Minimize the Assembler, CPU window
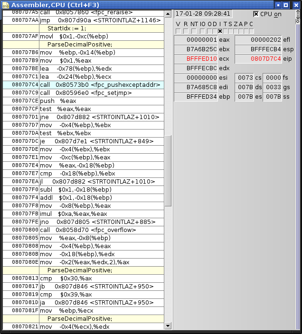This screenshot has height=334, width=302. pos(277,5)
